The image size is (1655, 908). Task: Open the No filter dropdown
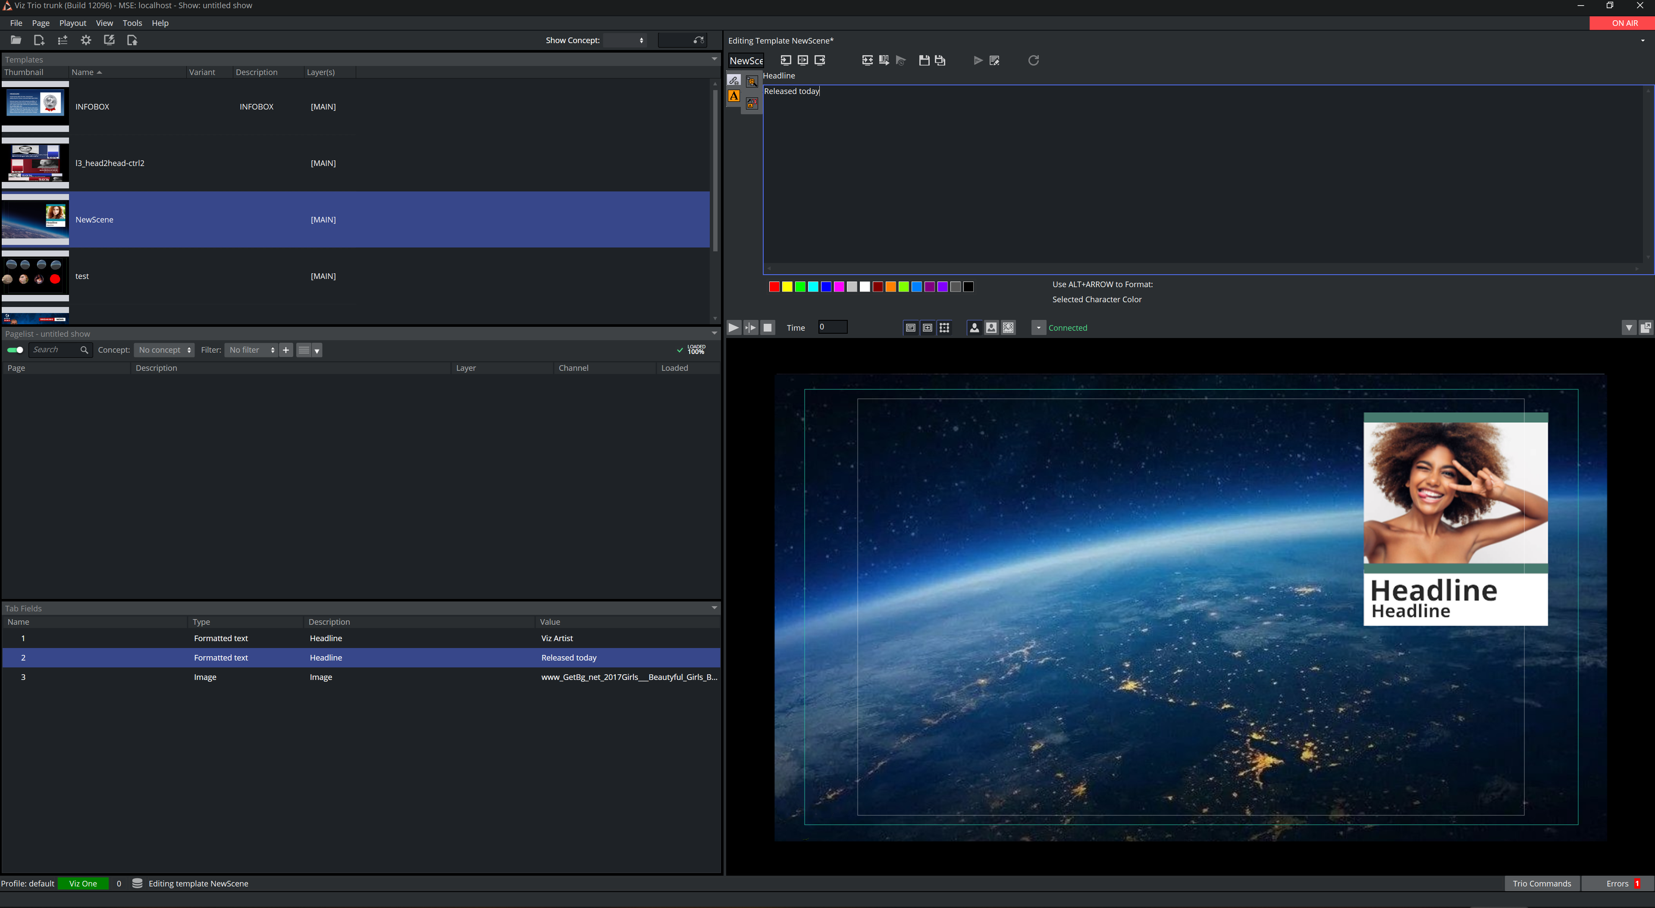click(251, 350)
